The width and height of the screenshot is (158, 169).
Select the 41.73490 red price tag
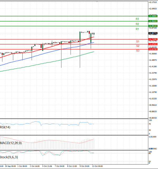[x=153, y=39]
